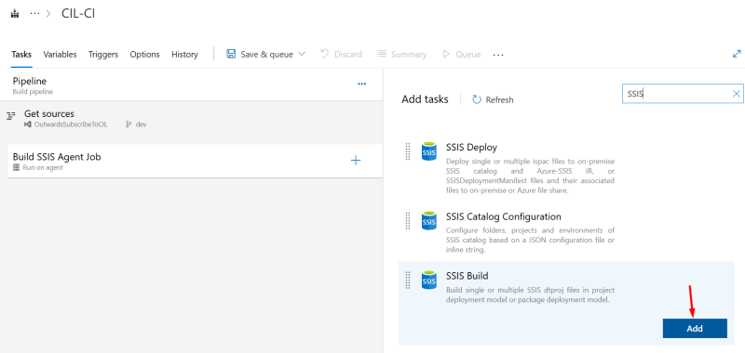The image size is (745, 353).
Task: Click the SSIS Catalog Configuration drag handle
Action: 408,221
